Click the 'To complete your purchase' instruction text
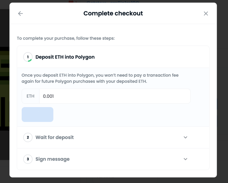This screenshot has width=228, height=183. pyautogui.click(x=66, y=38)
